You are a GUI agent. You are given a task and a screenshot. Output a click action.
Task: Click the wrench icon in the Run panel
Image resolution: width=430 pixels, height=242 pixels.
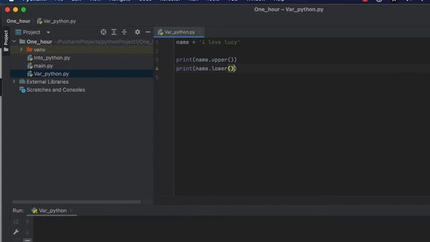click(16, 232)
